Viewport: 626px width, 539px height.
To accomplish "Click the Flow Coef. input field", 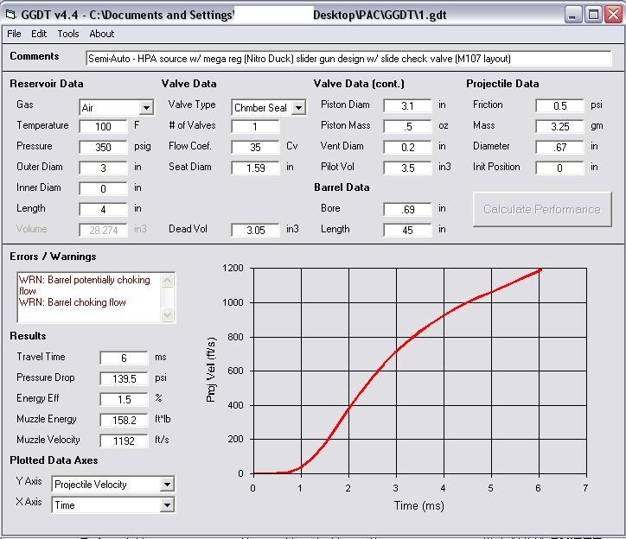I will 255,147.
